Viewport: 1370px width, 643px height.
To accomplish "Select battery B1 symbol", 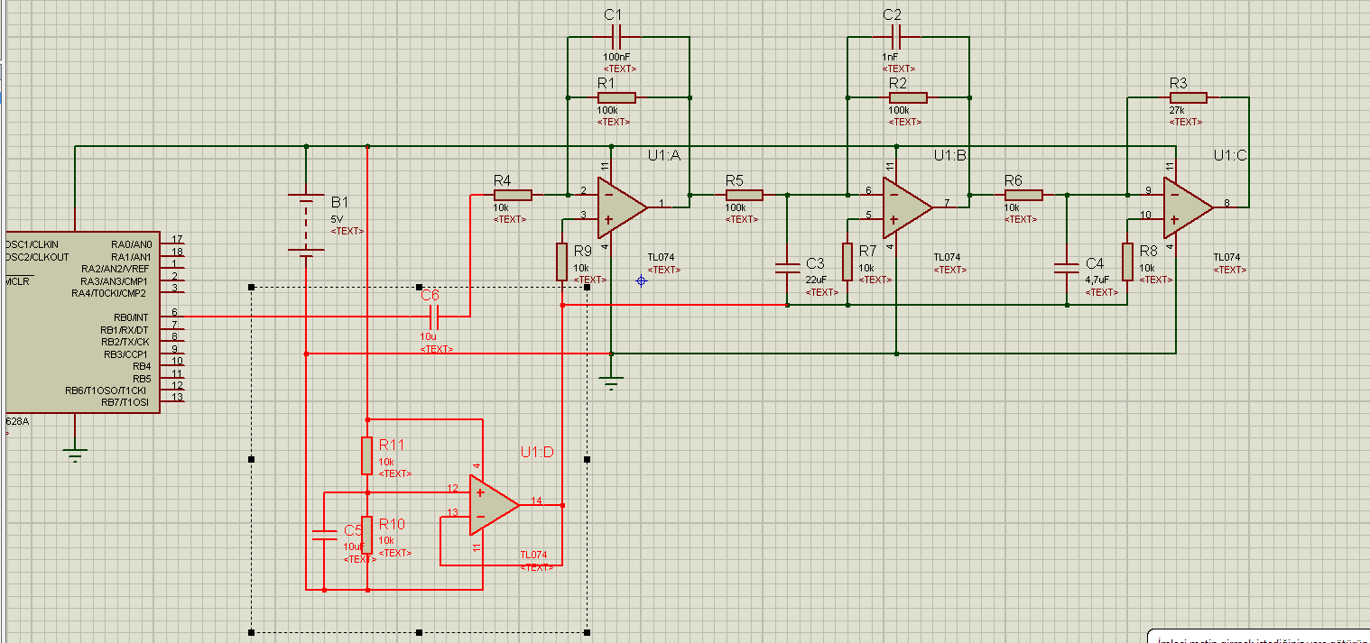I will (x=307, y=225).
